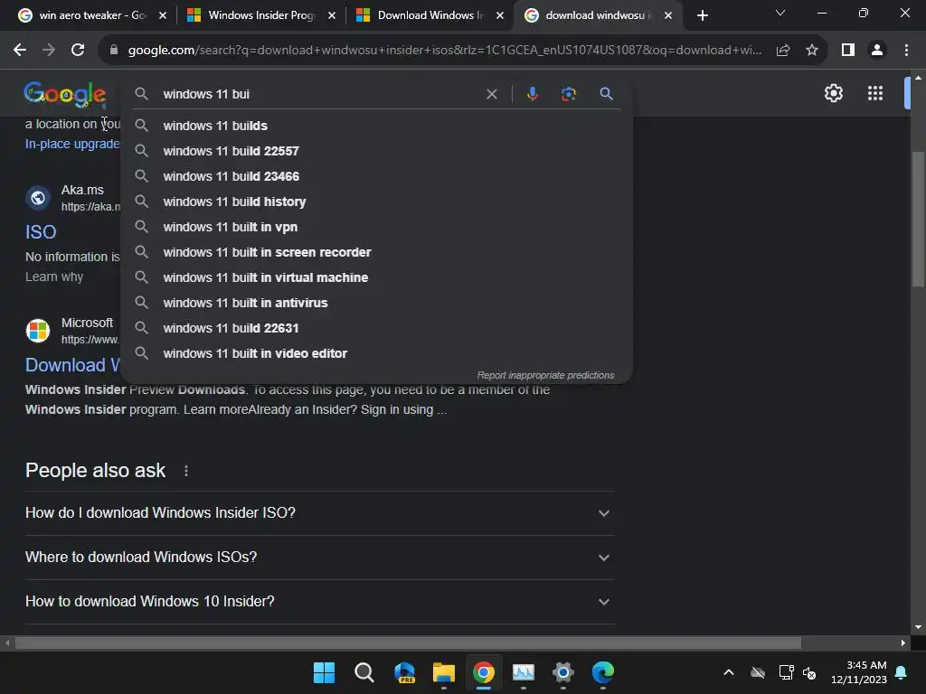Open Google quick settings gear

point(833,93)
